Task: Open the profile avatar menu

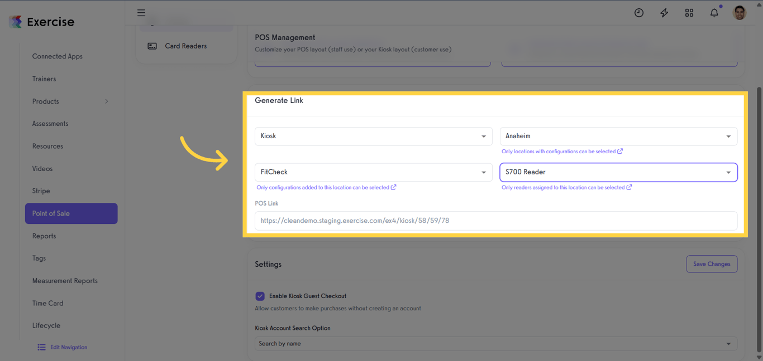Action: coord(739,12)
